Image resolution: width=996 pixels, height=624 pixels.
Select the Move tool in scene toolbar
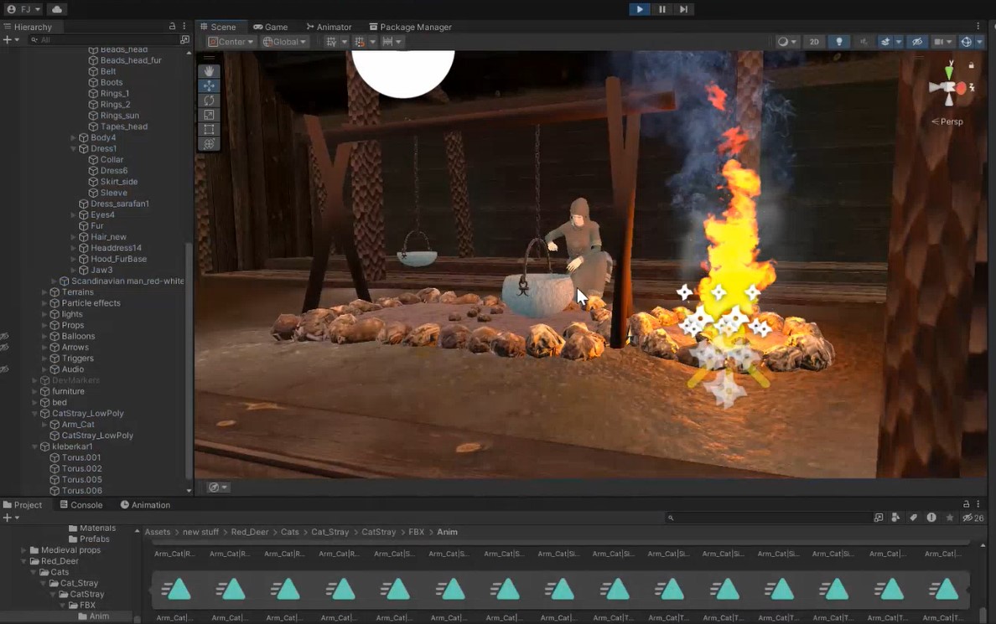[x=209, y=85]
